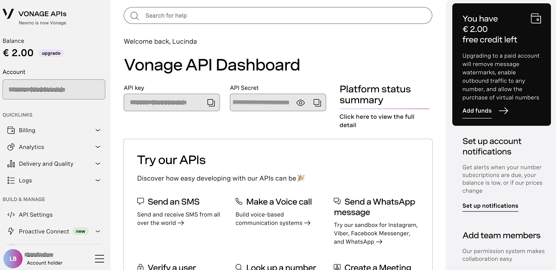Viewport: 556px width, 270px height.
Task: Click the new badge on Proactive Connect
Action: pyautogui.click(x=81, y=231)
